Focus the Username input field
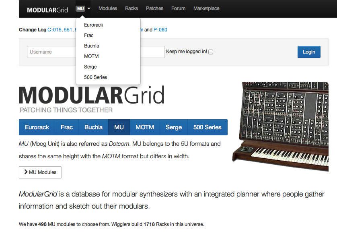Viewport: 337px width, 234px height. 51,52
